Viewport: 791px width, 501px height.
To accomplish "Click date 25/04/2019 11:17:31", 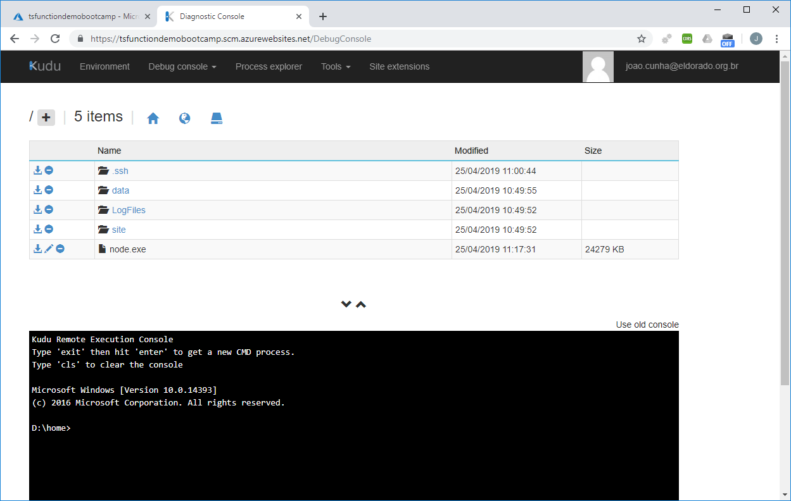I will pyautogui.click(x=495, y=249).
